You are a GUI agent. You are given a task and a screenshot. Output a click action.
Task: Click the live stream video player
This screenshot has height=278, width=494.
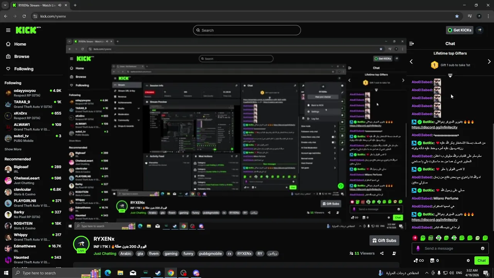pyautogui.click(x=236, y=135)
